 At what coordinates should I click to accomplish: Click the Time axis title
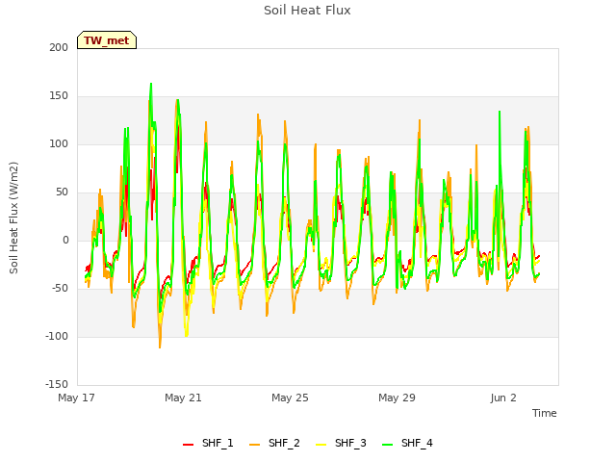(x=545, y=413)
